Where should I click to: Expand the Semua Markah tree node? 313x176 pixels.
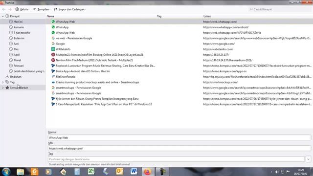pyautogui.click(x=3, y=88)
